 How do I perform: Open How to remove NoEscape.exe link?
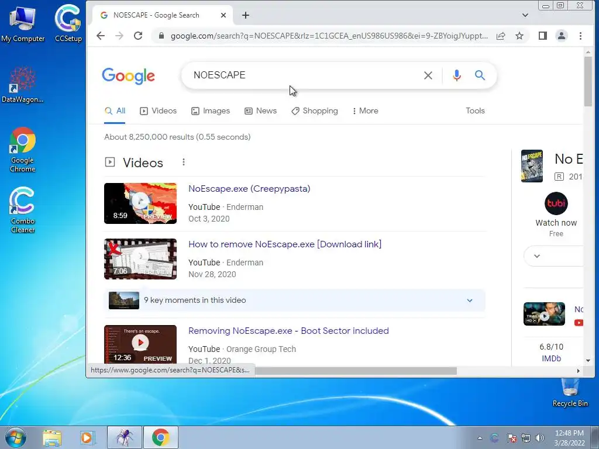pyautogui.click(x=285, y=244)
